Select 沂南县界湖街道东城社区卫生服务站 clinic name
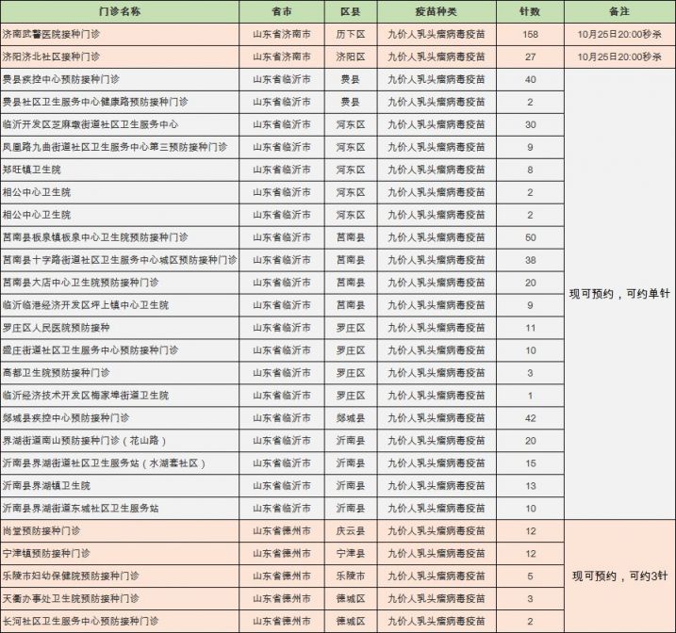The image size is (676, 633). [x=120, y=509]
